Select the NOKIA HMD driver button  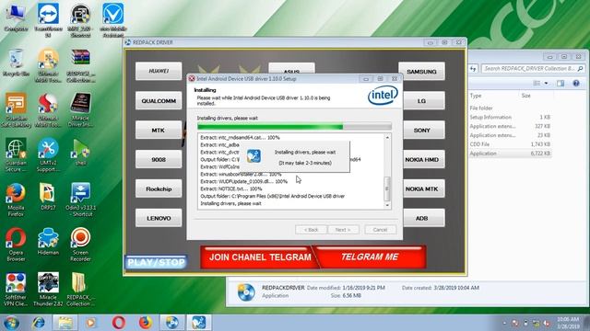tap(423, 159)
